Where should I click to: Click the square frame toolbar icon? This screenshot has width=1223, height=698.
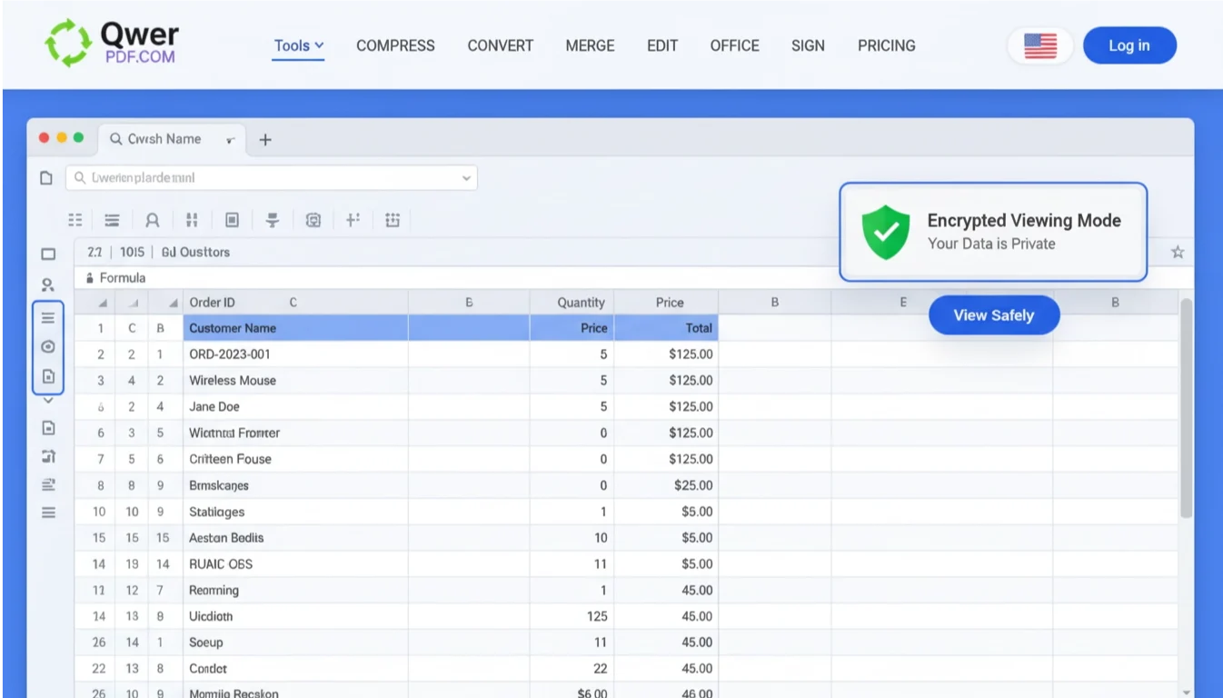232,220
